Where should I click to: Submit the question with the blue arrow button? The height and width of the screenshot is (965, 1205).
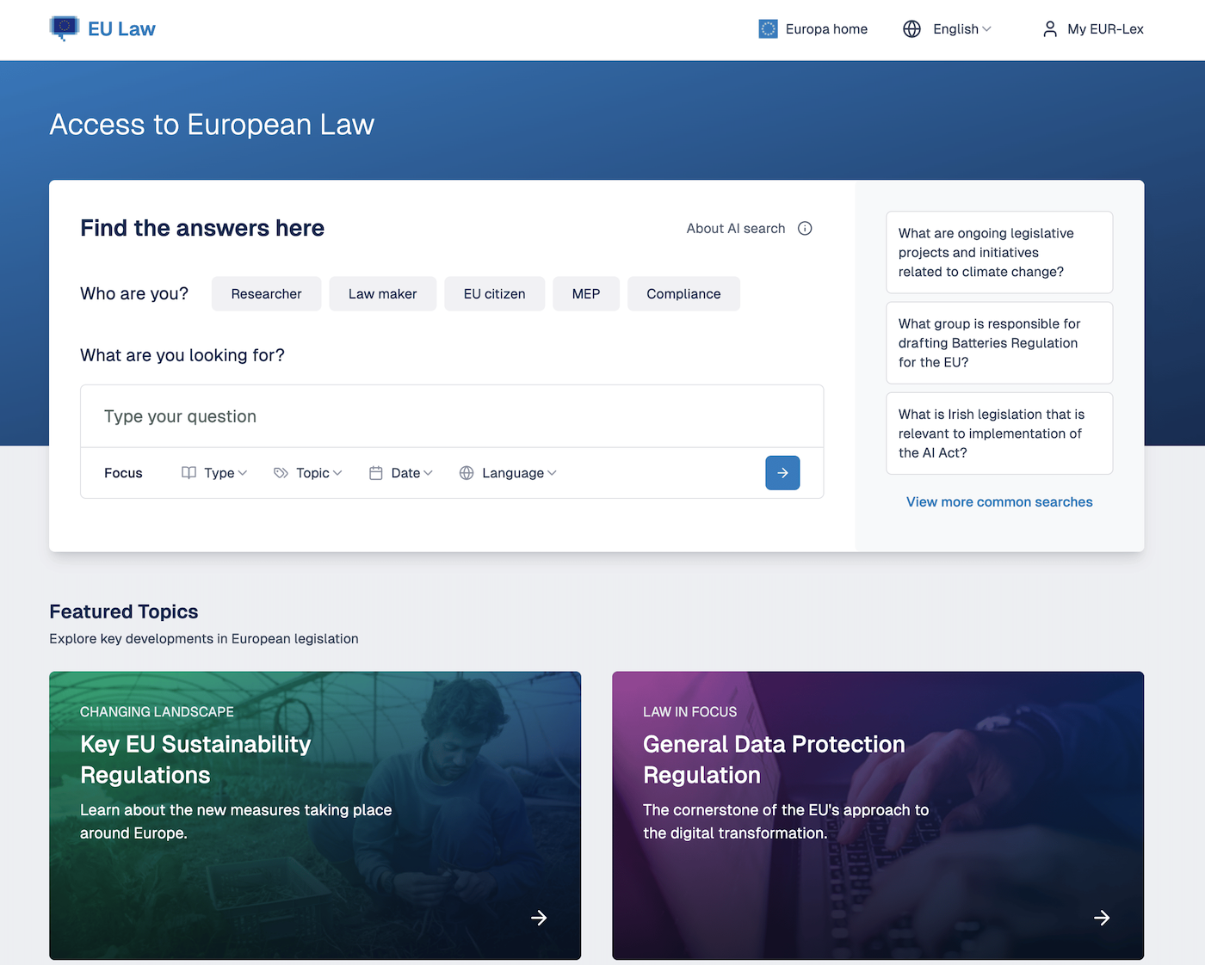(x=782, y=473)
